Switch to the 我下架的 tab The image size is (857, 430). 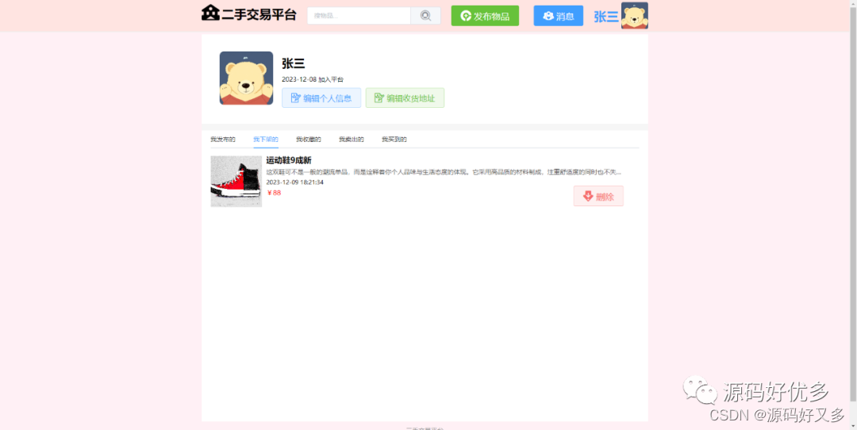tap(266, 140)
